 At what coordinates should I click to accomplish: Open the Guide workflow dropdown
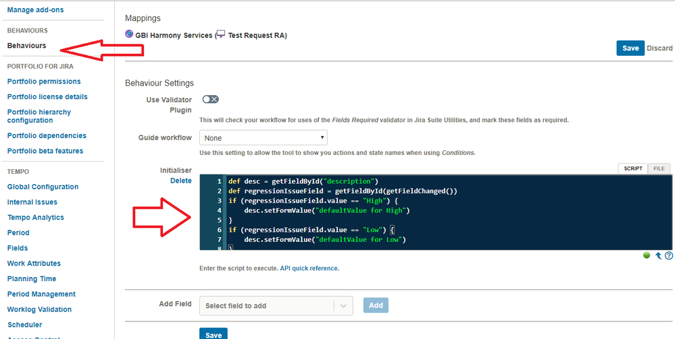264,138
